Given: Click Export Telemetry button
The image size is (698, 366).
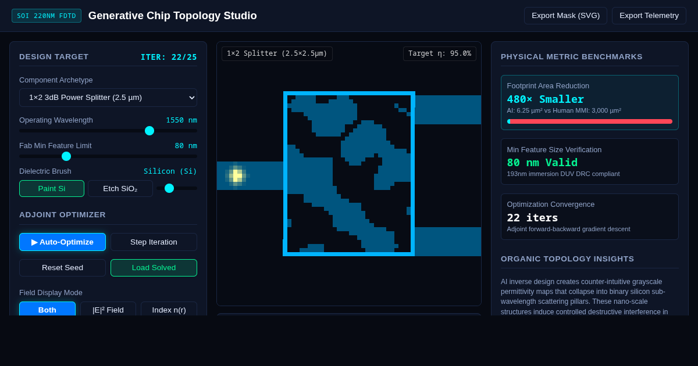Looking at the screenshot, I should (x=649, y=16).
